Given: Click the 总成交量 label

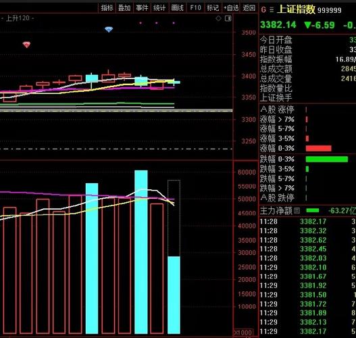Looking at the screenshot, I should pos(276,78).
